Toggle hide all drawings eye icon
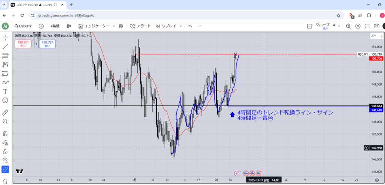This screenshot has height=185, width=385. pyautogui.click(x=5, y=161)
